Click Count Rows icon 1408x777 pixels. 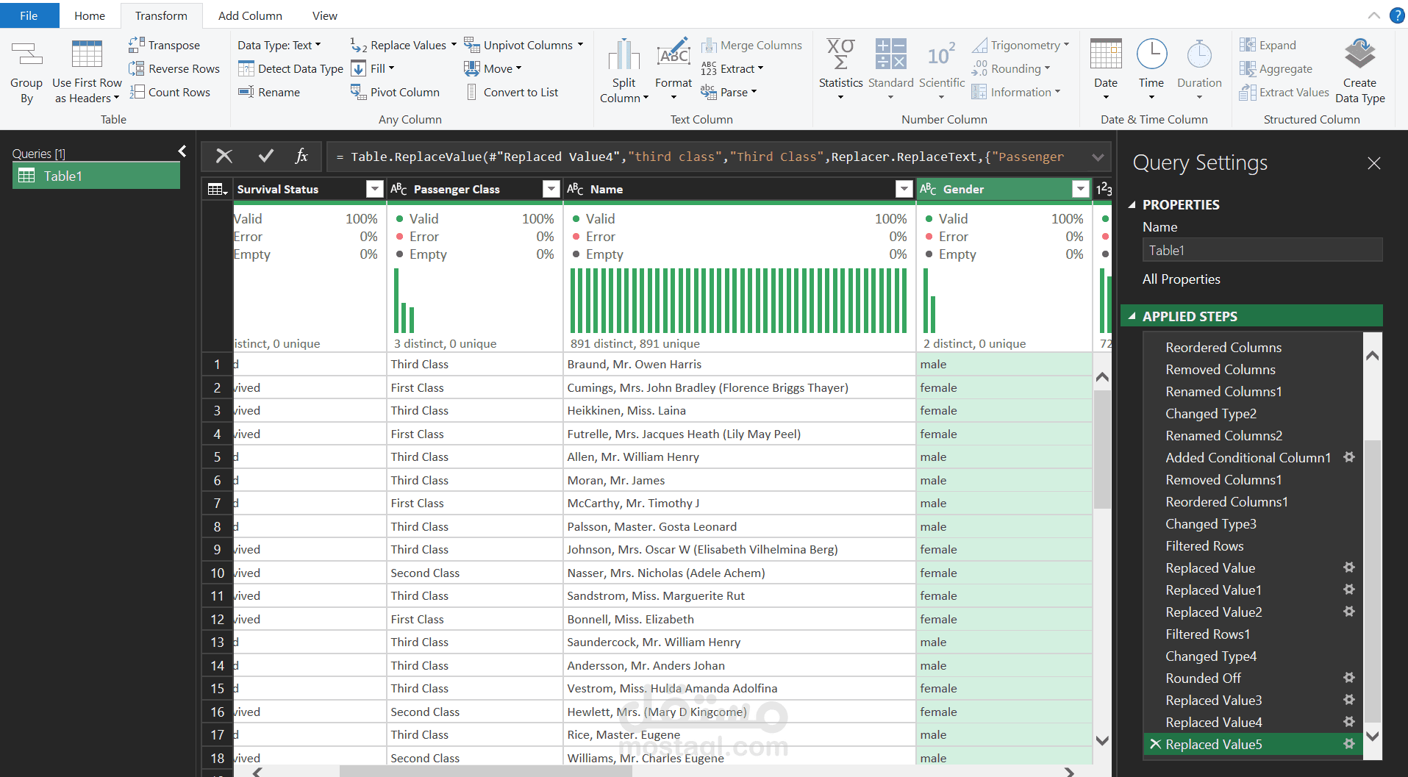click(136, 92)
